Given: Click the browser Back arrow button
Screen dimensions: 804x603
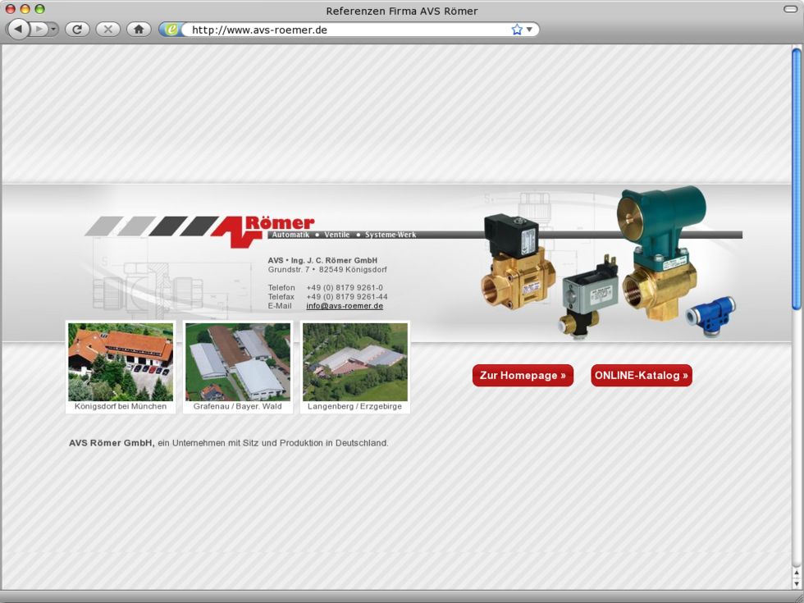Looking at the screenshot, I should (x=18, y=30).
